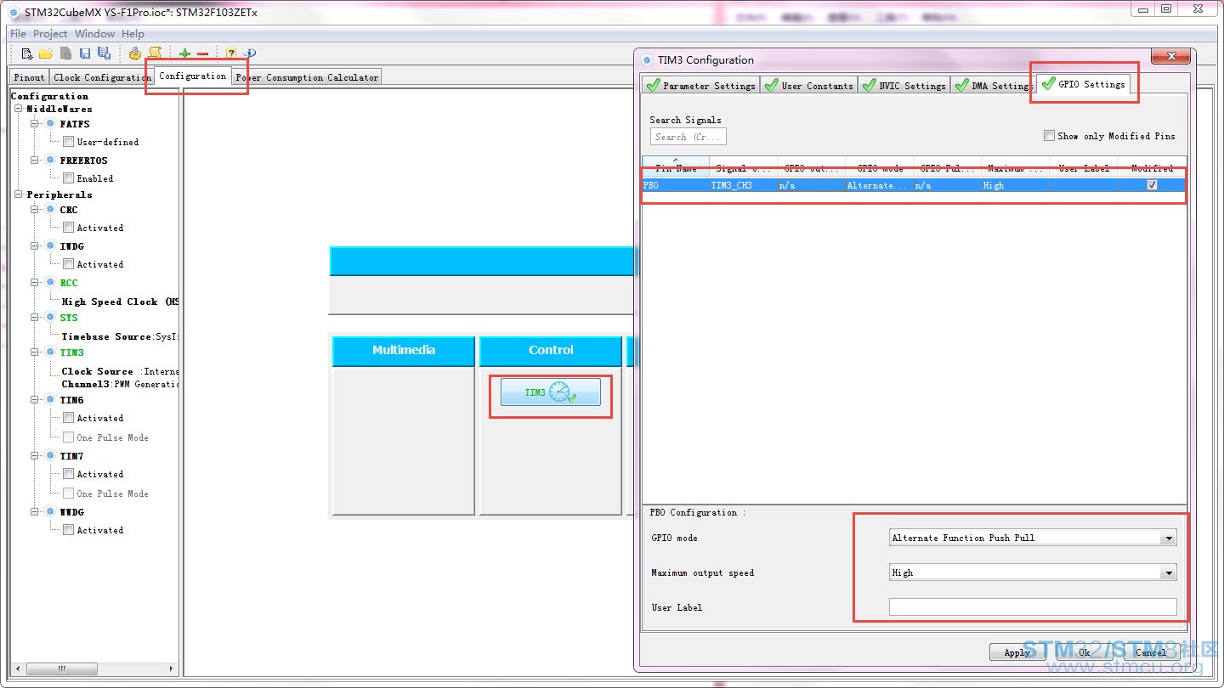Open the Power Consumption Calculator tab
1224x688 pixels.
point(307,77)
